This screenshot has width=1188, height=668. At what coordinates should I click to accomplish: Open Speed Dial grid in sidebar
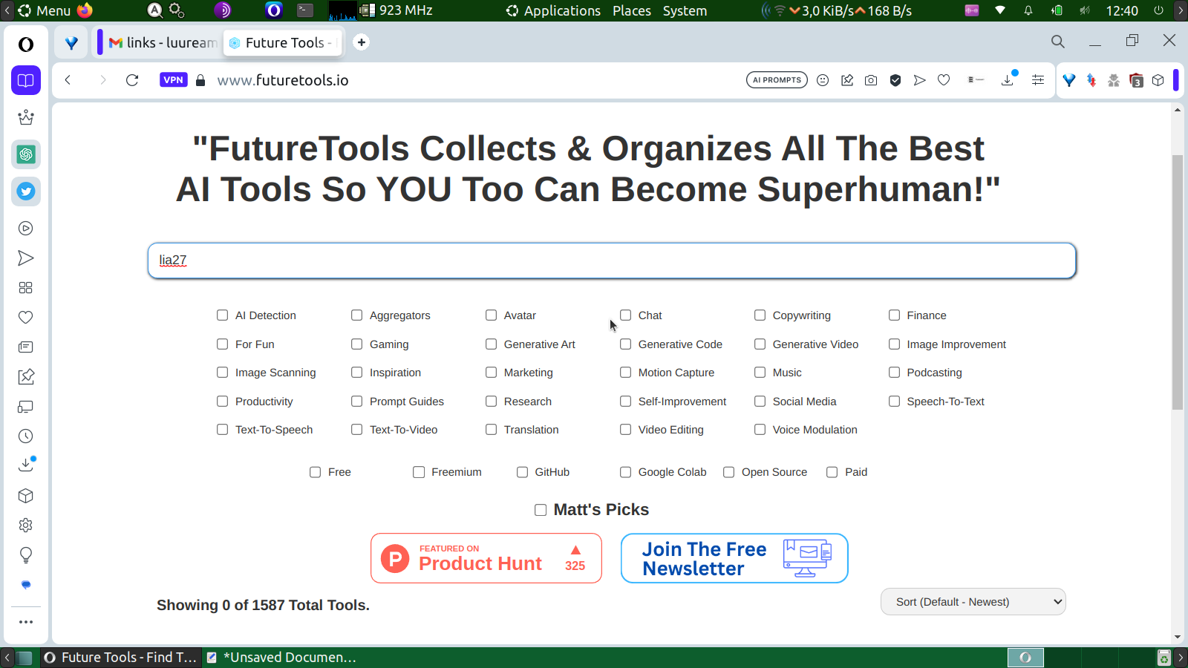pyautogui.click(x=26, y=288)
